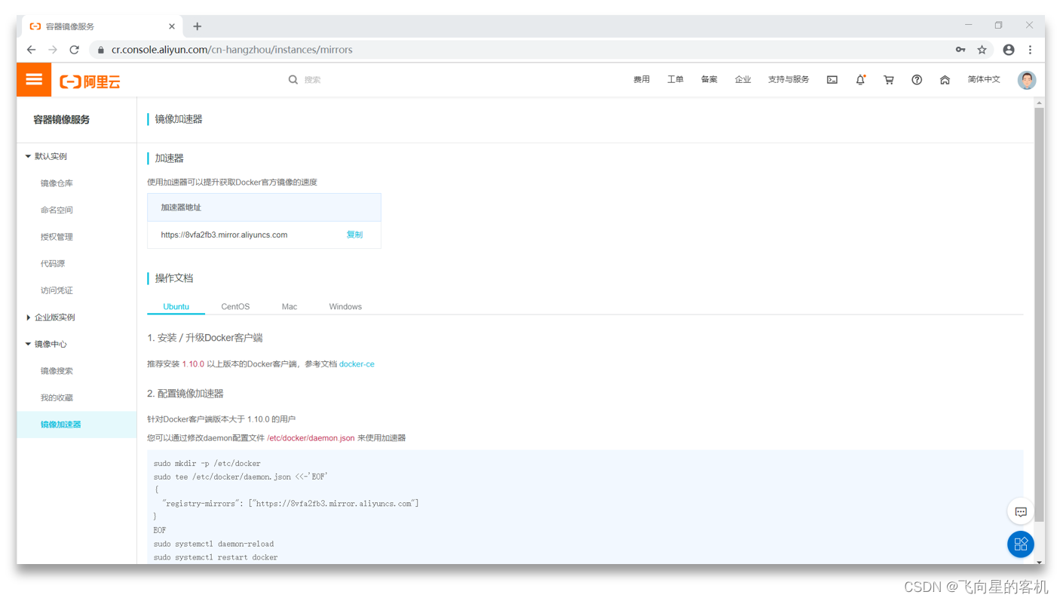1060x601 pixels.
Task: Click the 容器镜像服务 sidebar title
Action: pyautogui.click(x=61, y=120)
